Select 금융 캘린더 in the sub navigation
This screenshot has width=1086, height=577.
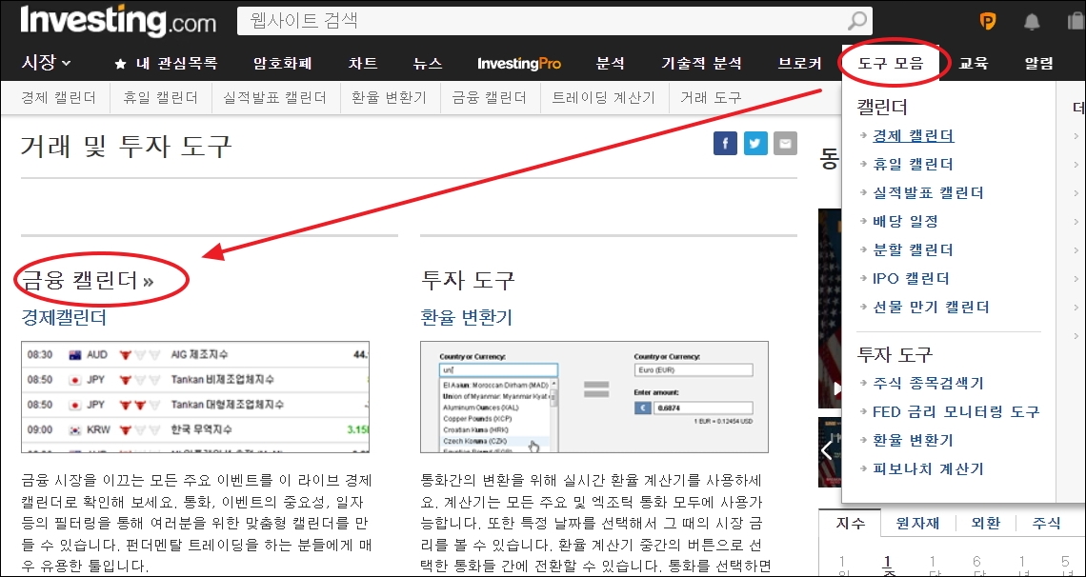tap(490, 98)
